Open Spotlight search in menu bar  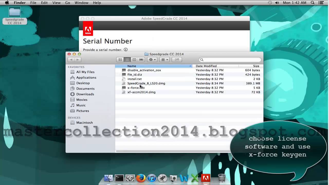(313, 3)
